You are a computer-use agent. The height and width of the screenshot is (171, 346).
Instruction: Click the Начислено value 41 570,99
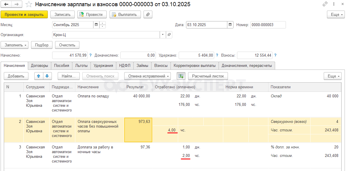pos(70,55)
